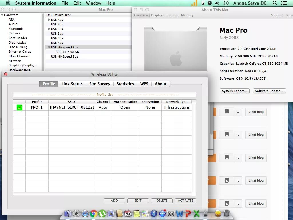The image size is (293, 220).
Task: Open the Finder from the dock
Action: pyautogui.click(x=68, y=213)
